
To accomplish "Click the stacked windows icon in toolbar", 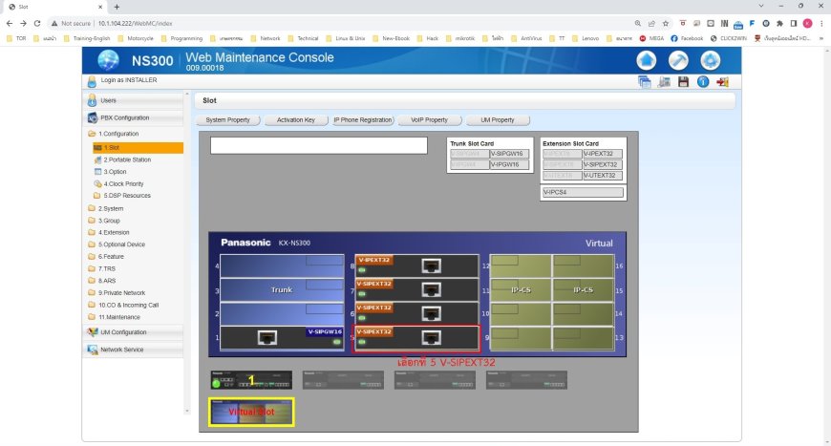I will pos(645,82).
